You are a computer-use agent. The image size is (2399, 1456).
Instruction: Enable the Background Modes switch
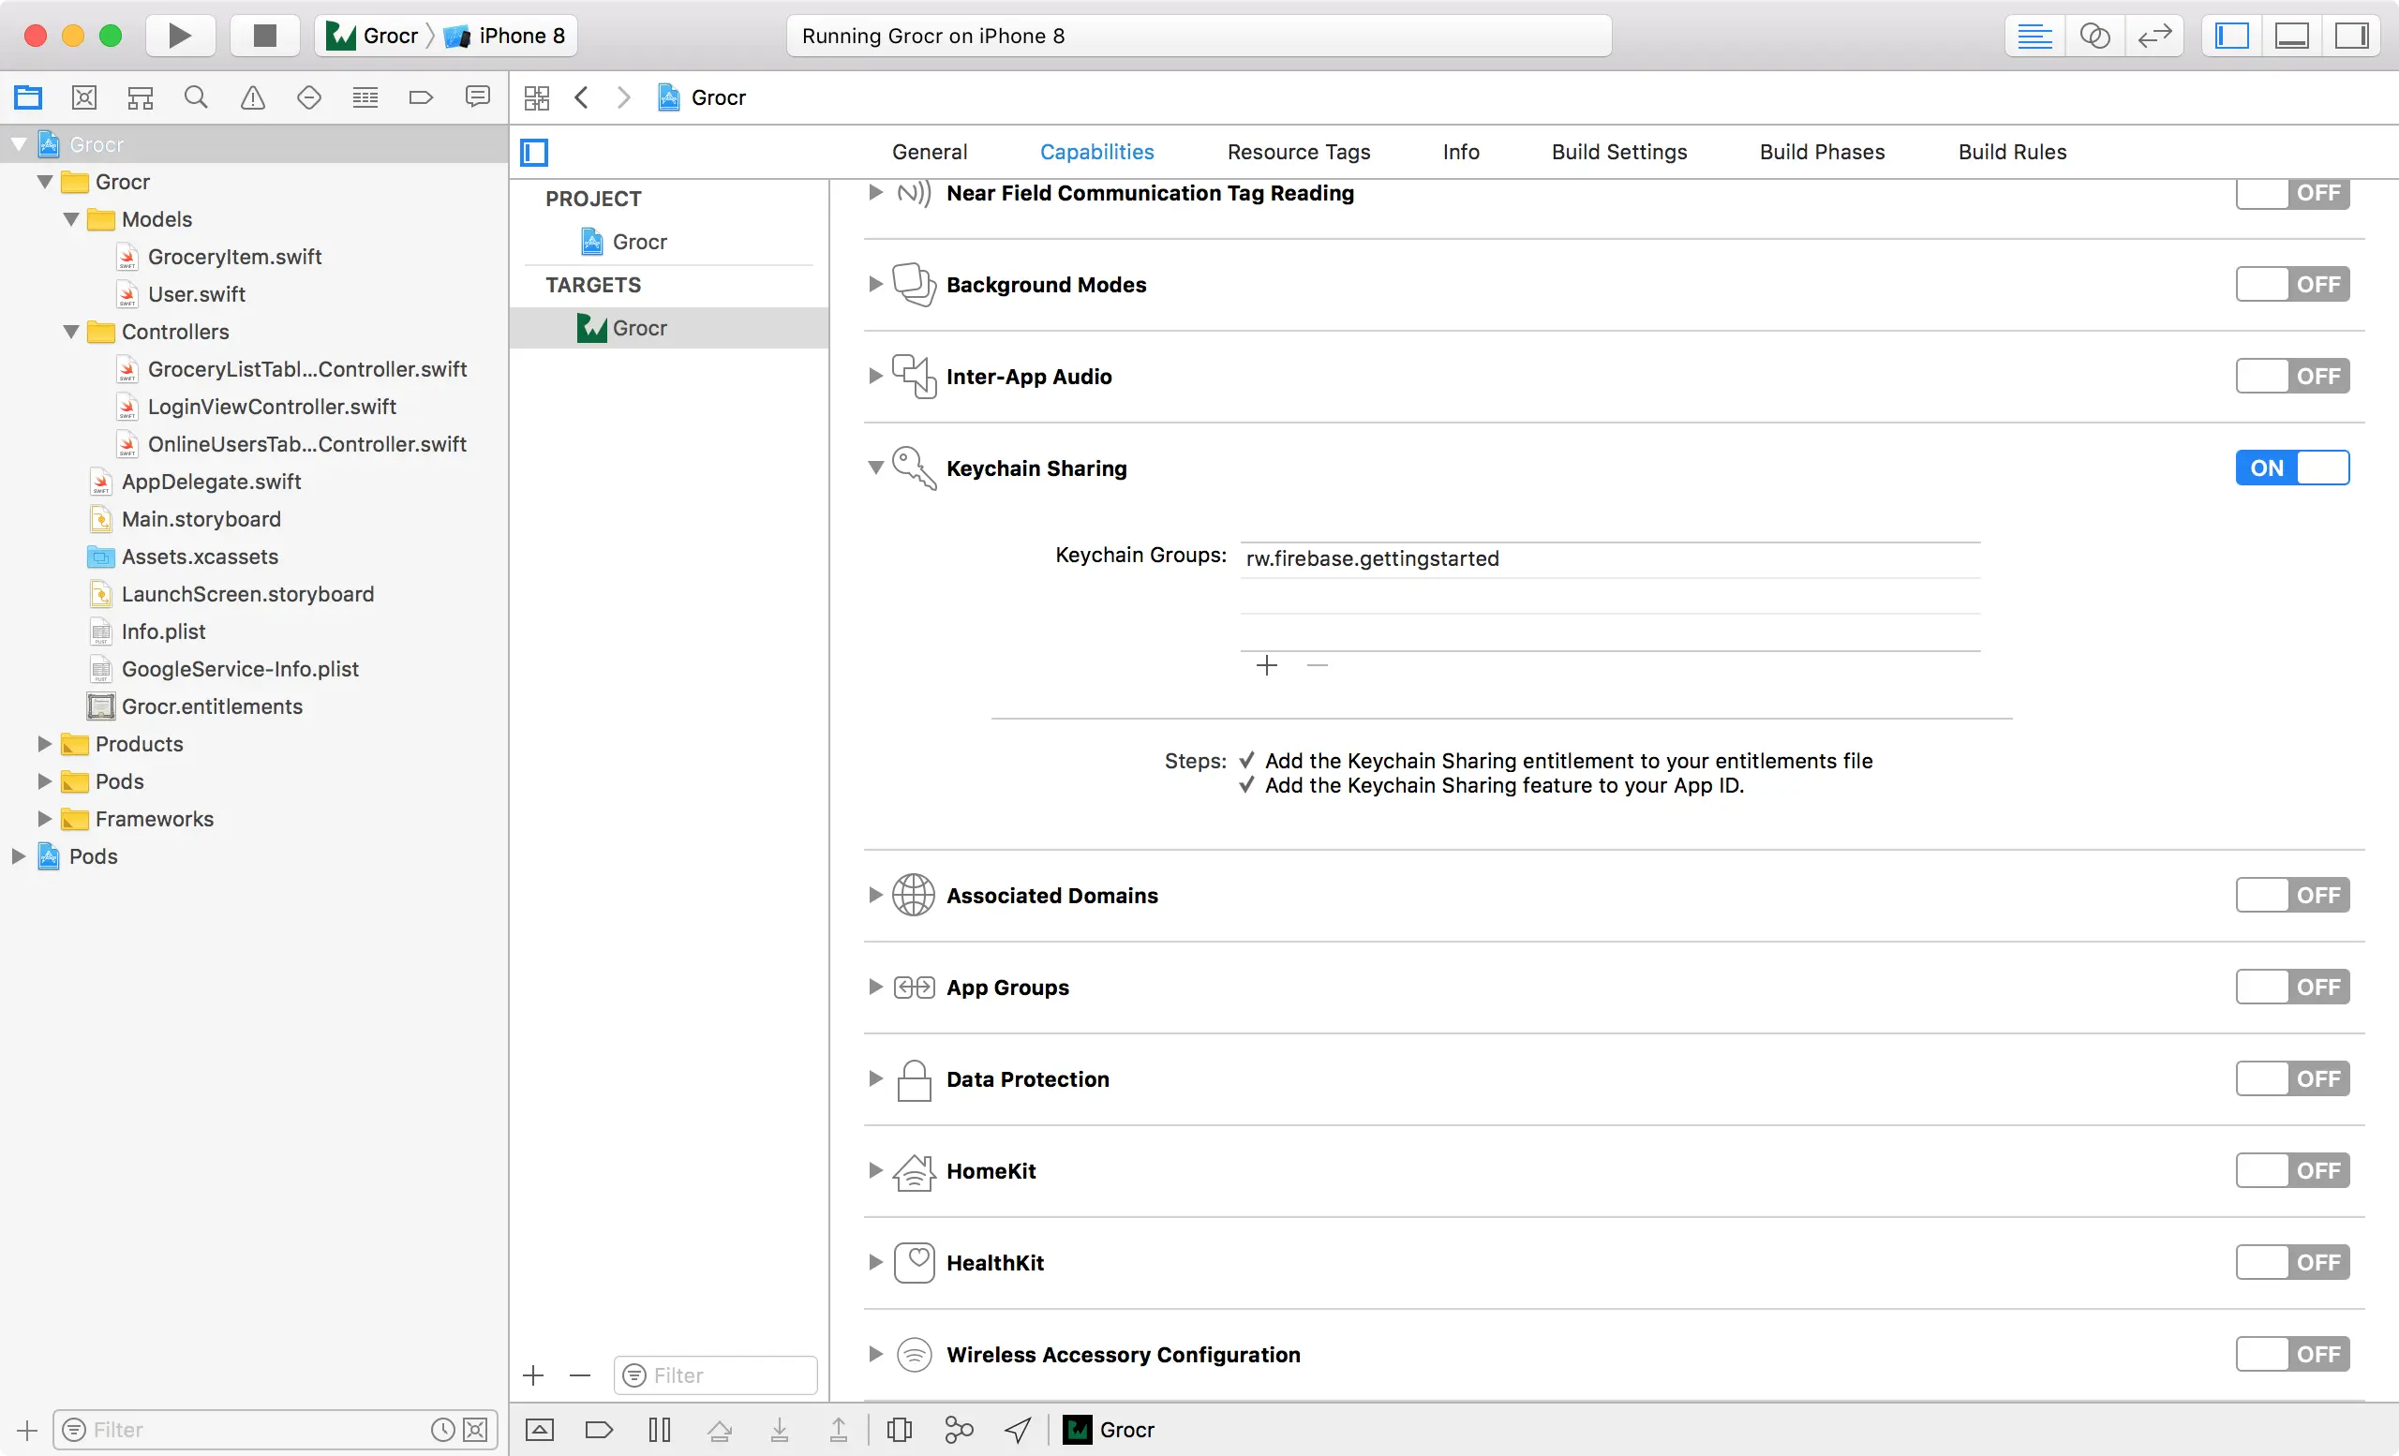click(x=2292, y=285)
